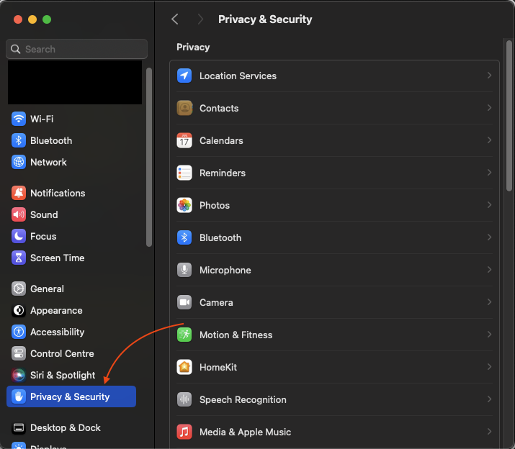Click the green zoom window button

(x=47, y=19)
